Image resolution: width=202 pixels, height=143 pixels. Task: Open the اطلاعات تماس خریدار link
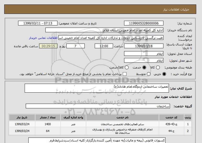coord(43,38)
